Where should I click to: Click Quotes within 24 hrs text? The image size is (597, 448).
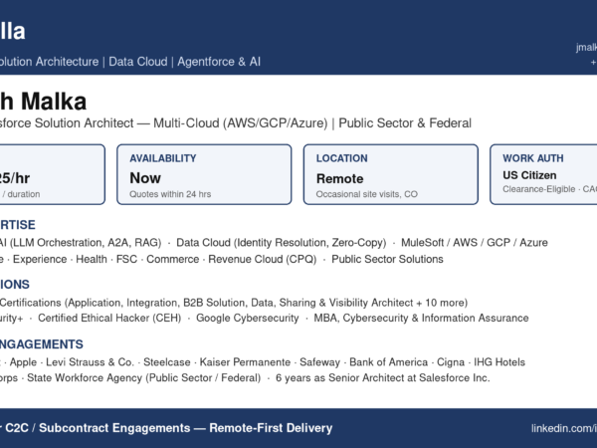[170, 194]
